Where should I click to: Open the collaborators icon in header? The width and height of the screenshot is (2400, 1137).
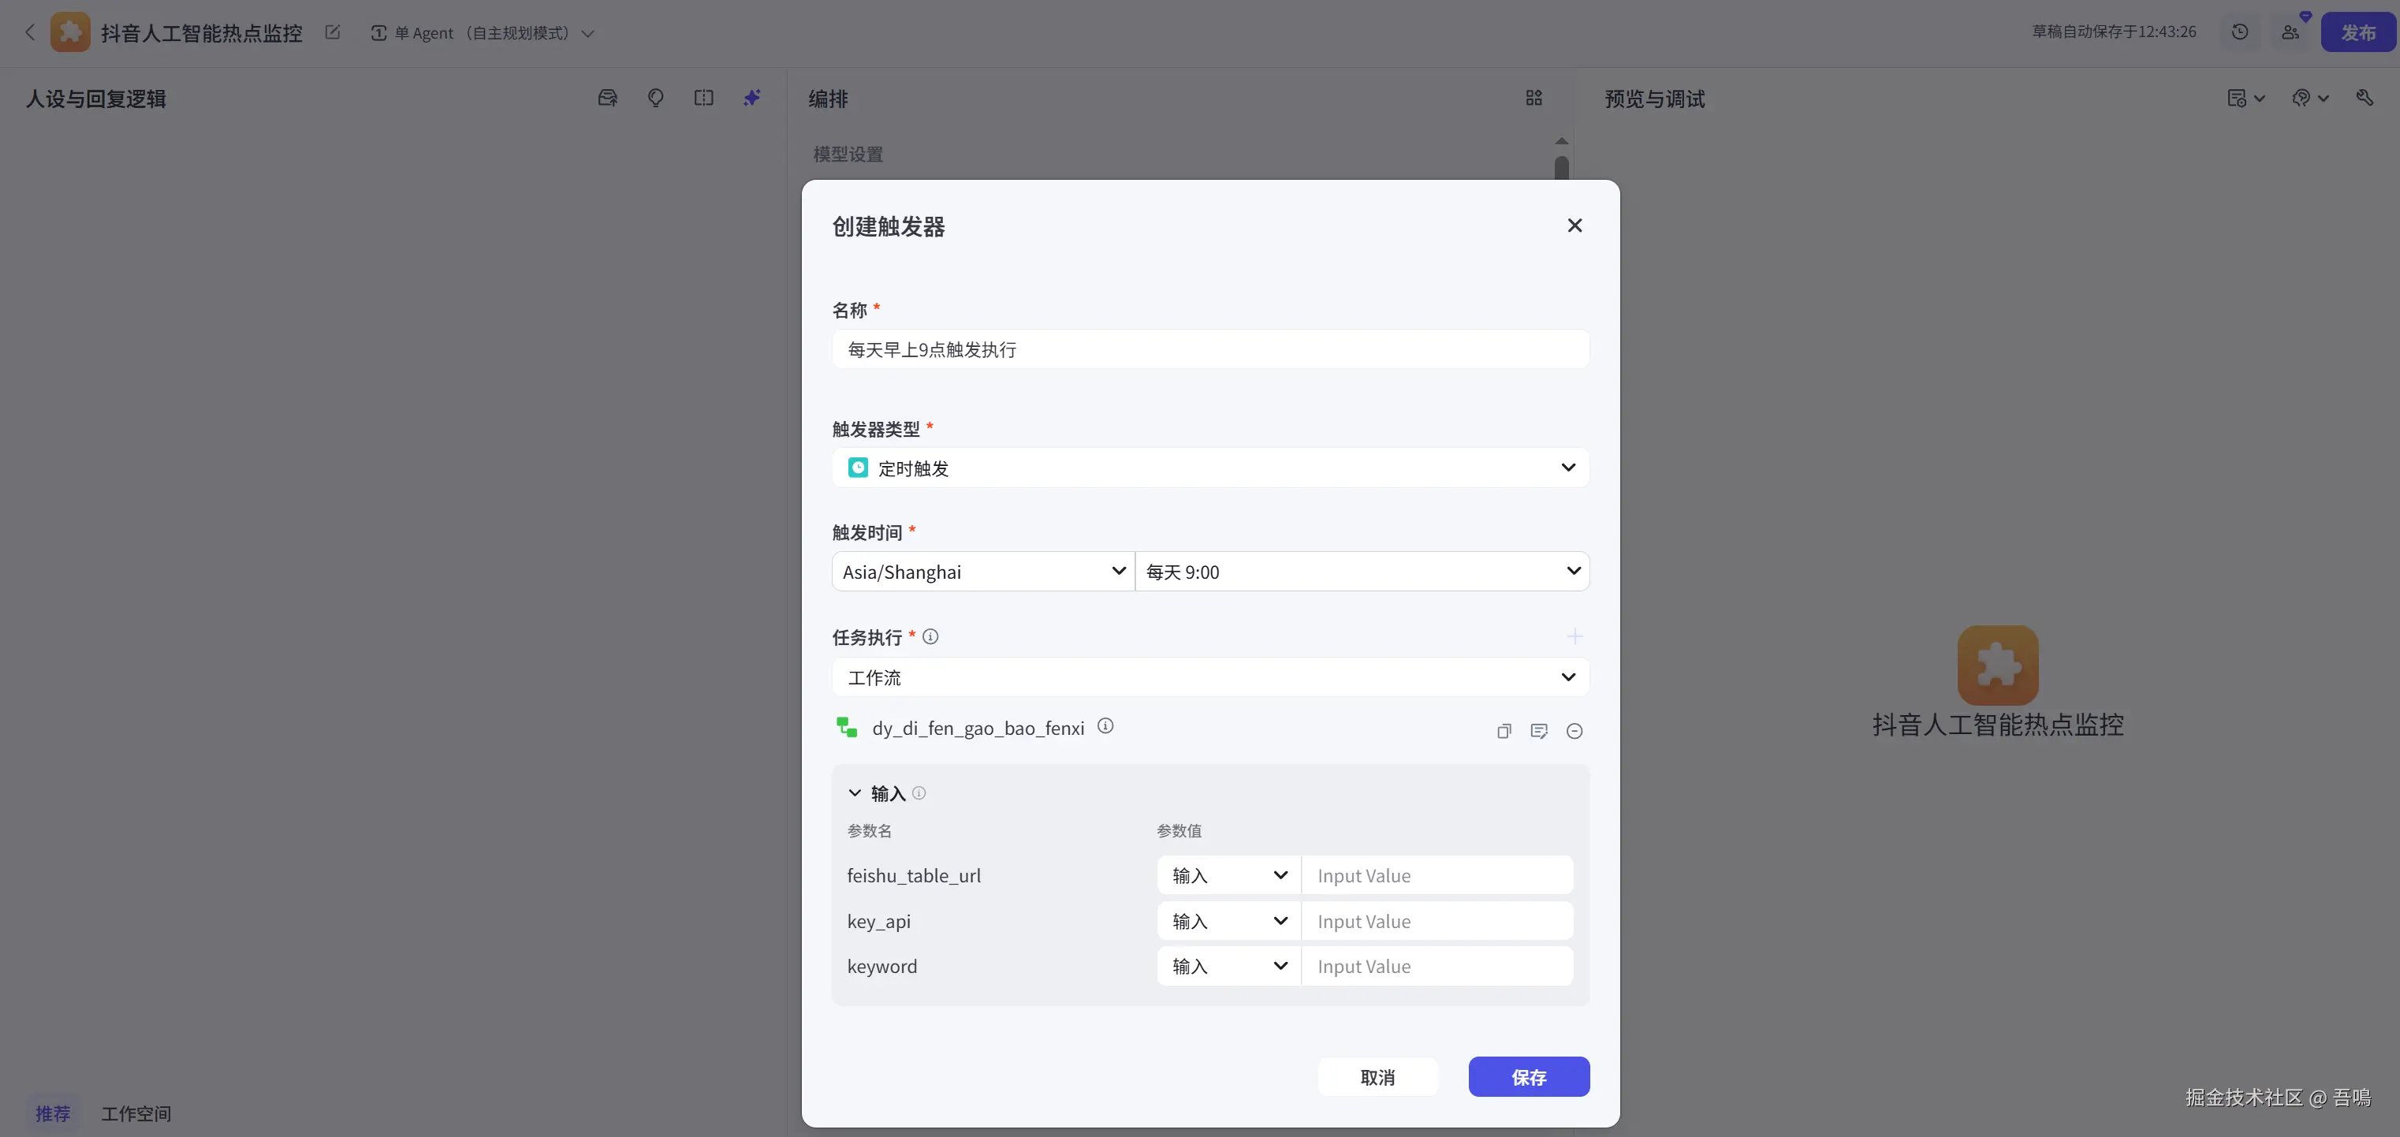click(x=2290, y=32)
